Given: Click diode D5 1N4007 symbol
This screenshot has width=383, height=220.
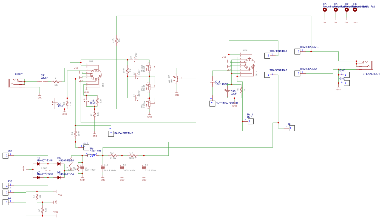Looking at the screenshot, I should tap(38, 163).
